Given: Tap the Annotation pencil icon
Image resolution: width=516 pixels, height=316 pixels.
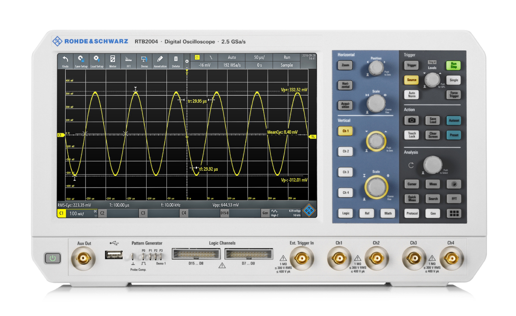Looking at the screenshot, I should [x=160, y=61].
